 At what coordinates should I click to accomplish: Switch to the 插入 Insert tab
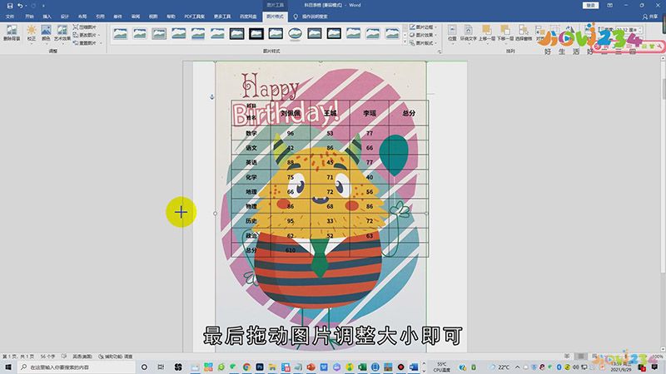click(x=47, y=17)
